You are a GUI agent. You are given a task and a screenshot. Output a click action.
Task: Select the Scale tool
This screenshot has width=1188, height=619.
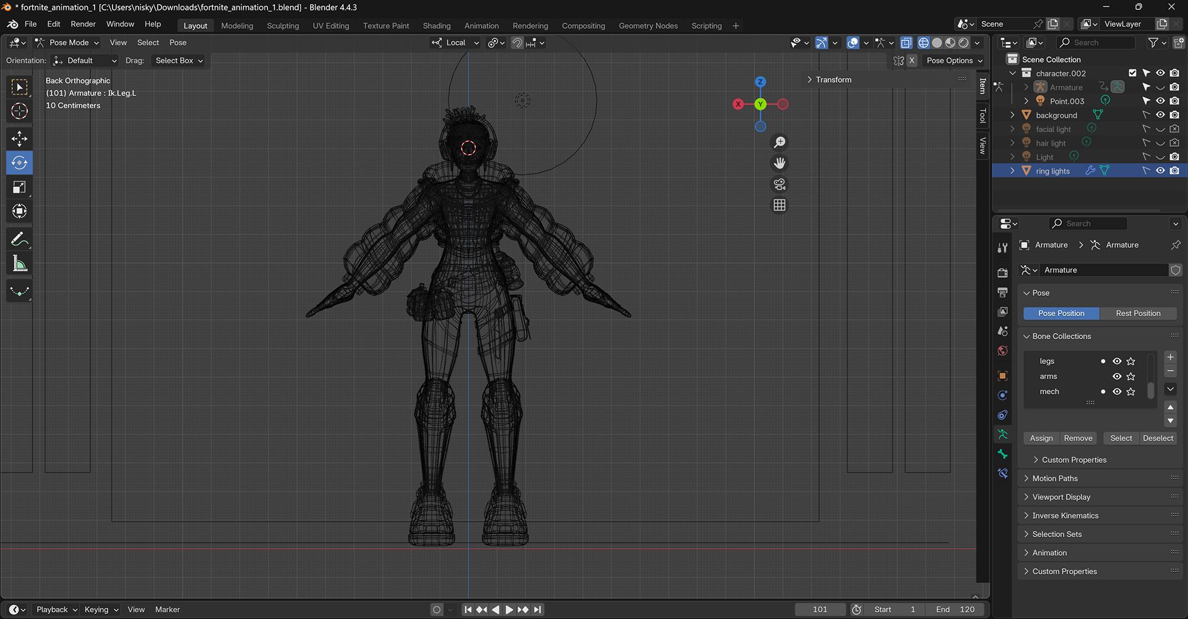[20, 187]
